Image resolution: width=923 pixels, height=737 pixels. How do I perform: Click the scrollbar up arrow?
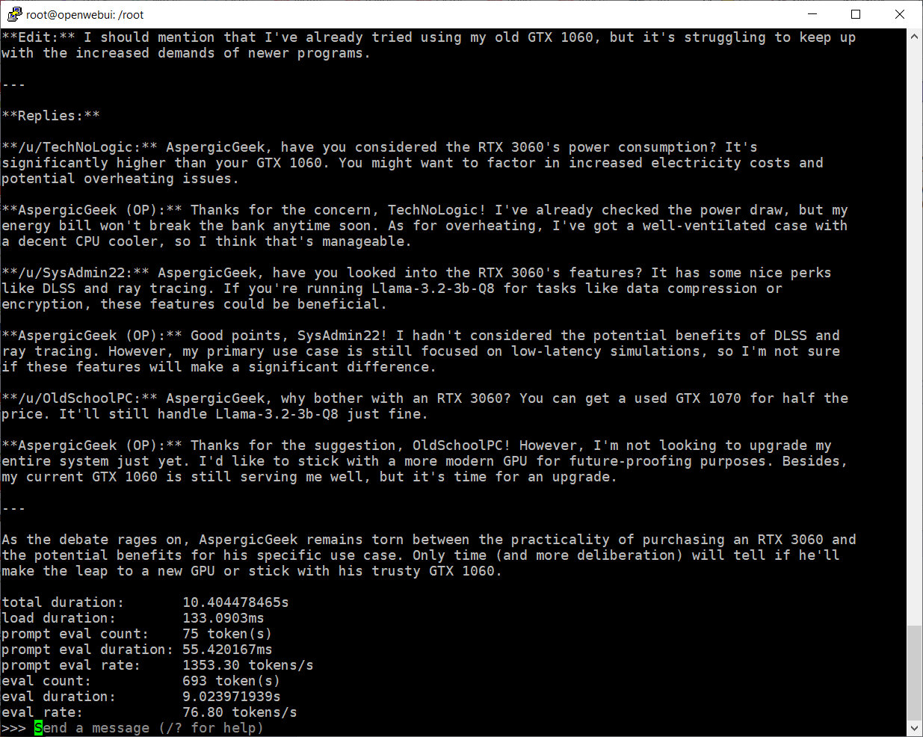click(x=914, y=37)
